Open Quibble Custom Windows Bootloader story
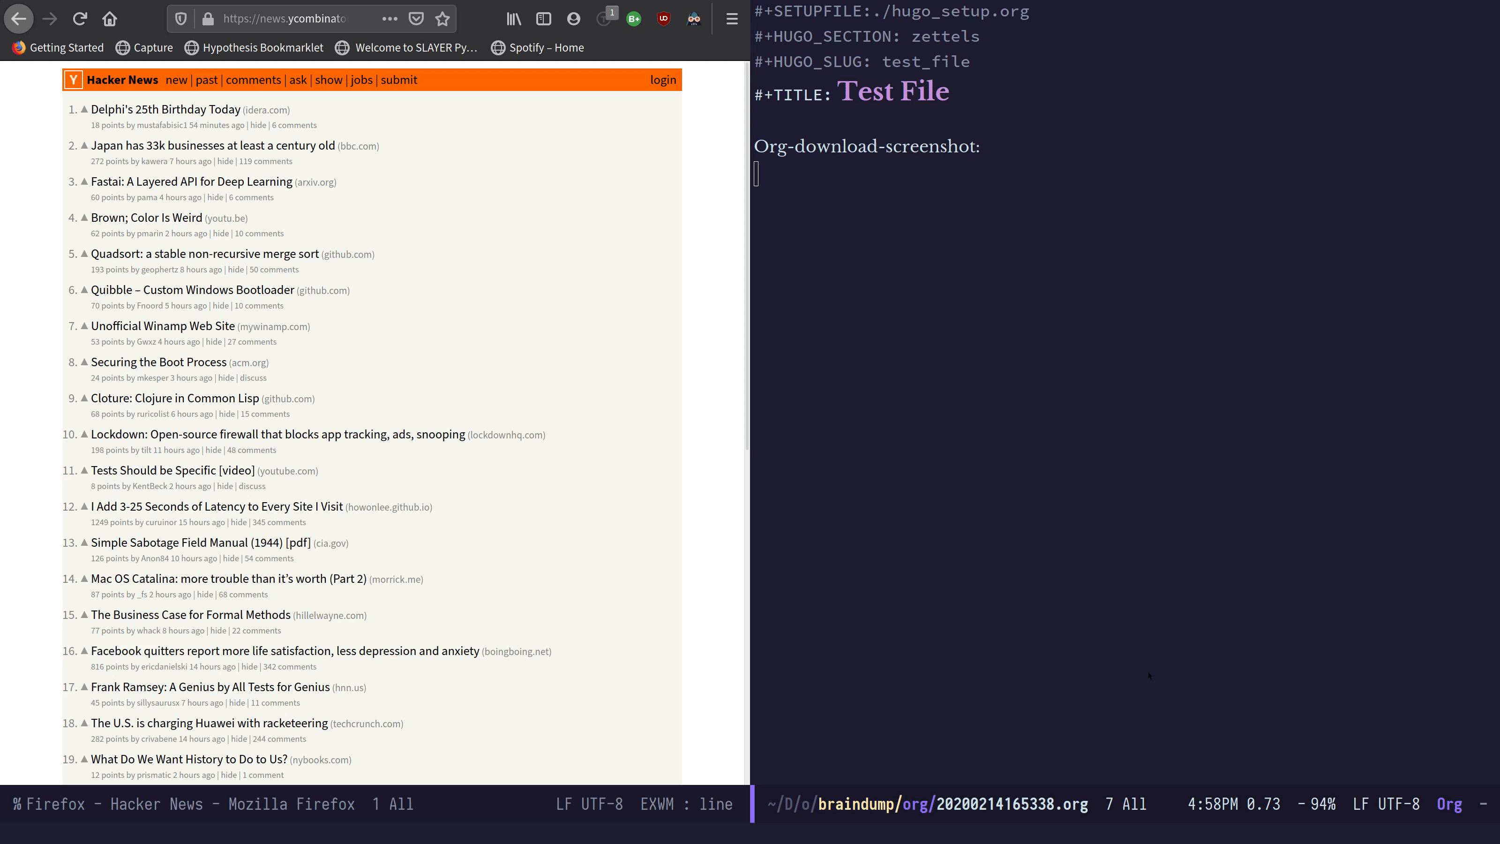1500x844 pixels. pos(193,290)
